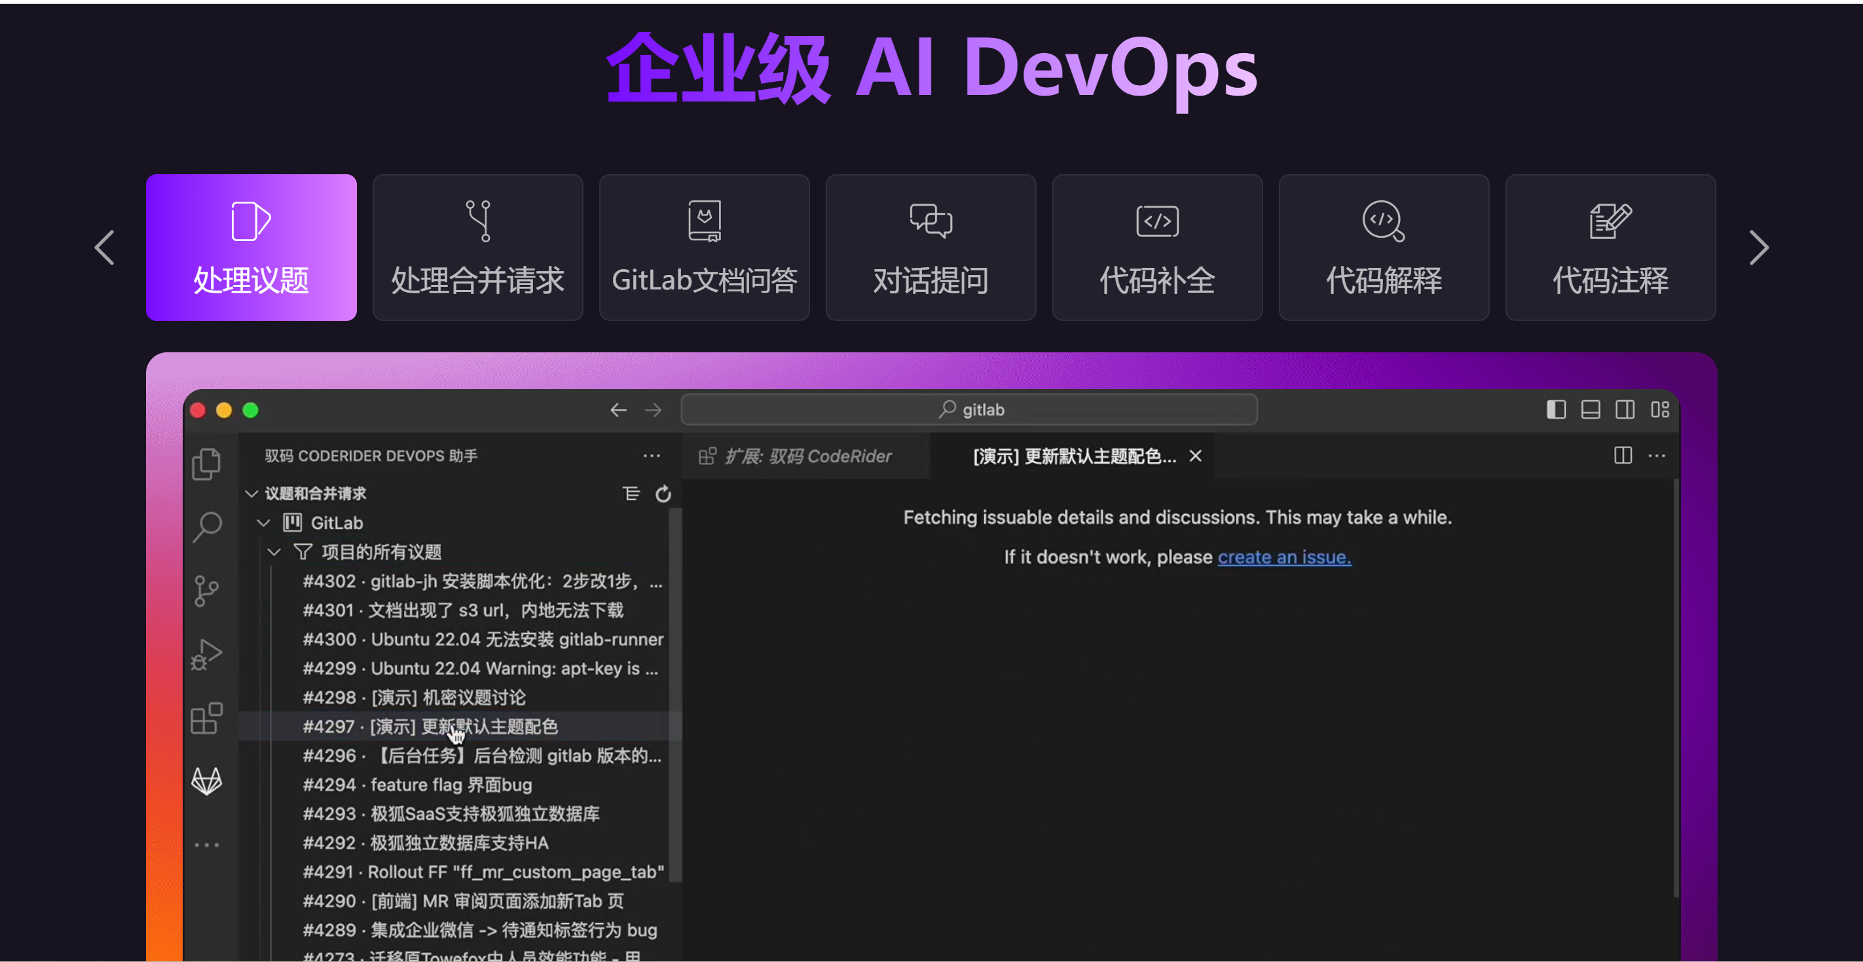The height and width of the screenshot is (962, 1863).
Task: Collapse all items in the issues tree
Action: 632,493
